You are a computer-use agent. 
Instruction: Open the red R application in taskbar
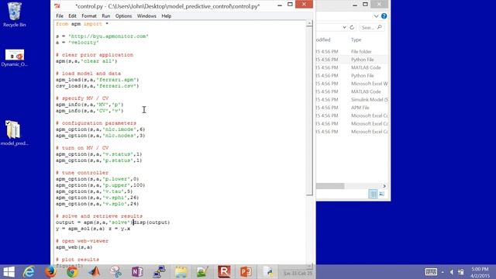[224, 272]
